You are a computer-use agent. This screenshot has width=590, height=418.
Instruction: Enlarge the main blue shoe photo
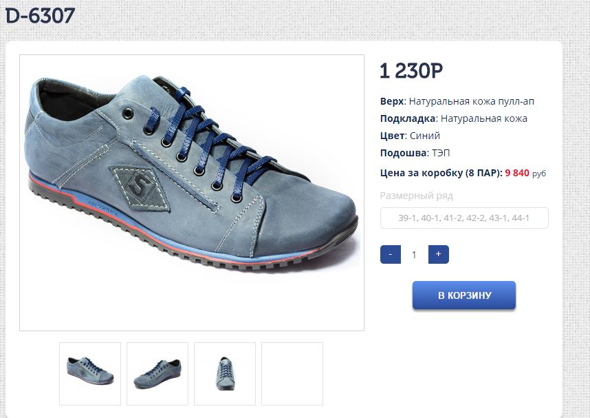pyautogui.click(x=192, y=193)
